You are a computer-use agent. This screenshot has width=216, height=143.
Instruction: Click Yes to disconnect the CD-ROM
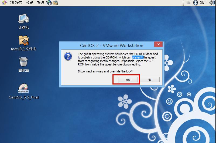(128, 80)
